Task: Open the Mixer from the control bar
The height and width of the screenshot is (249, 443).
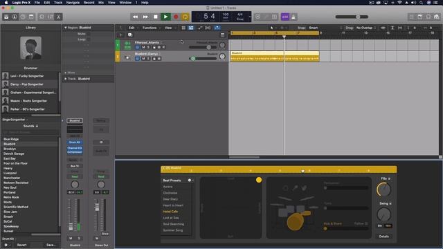Action: click(x=50, y=17)
